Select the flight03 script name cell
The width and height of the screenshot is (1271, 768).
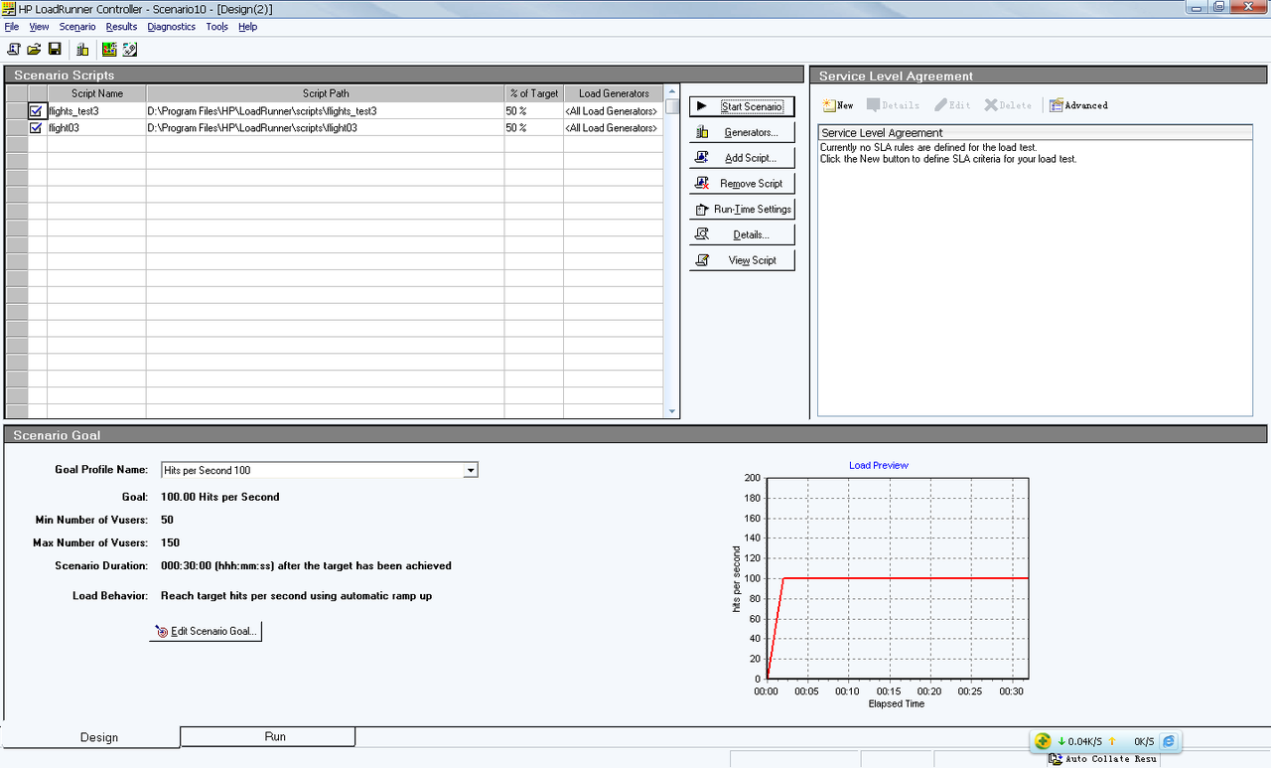pyautogui.click(x=96, y=128)
